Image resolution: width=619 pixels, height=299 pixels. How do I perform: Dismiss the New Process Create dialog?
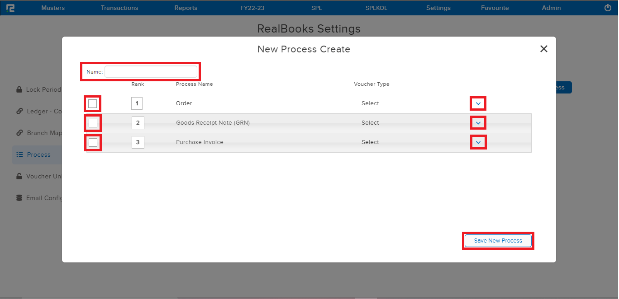[x=543, y=49]
